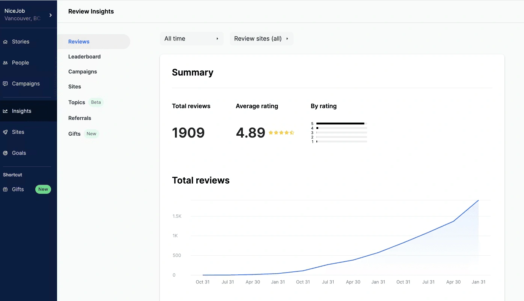
Task: Click the 5-star rating bar
Action: pos(340,123)
